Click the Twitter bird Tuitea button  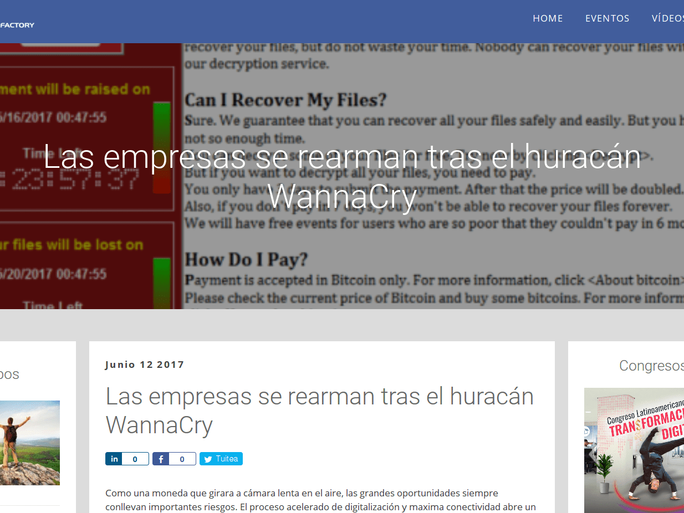tap(221, 459)
